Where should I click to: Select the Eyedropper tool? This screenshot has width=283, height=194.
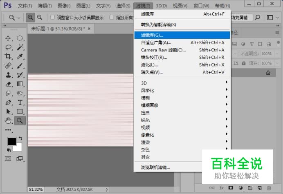tap(20, 56)
